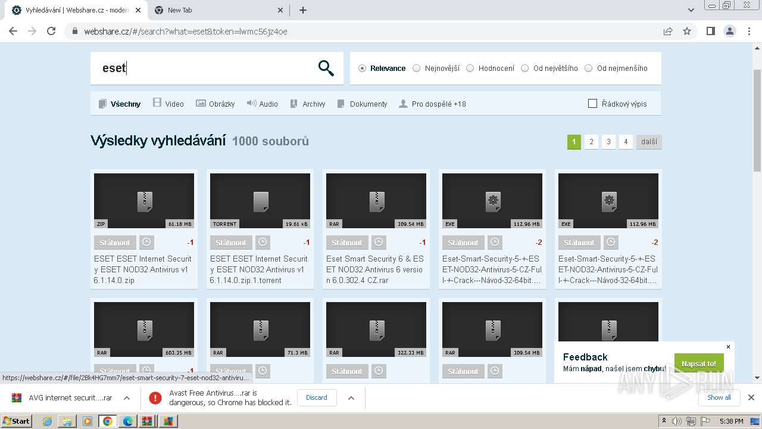
Task: Click the volume tray icon
Action: 677,421
